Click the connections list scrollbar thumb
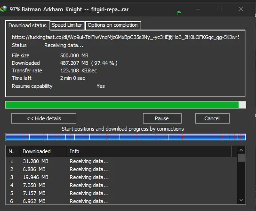The width and height of the screenshot is (256, 211). (x=241, y=158)
